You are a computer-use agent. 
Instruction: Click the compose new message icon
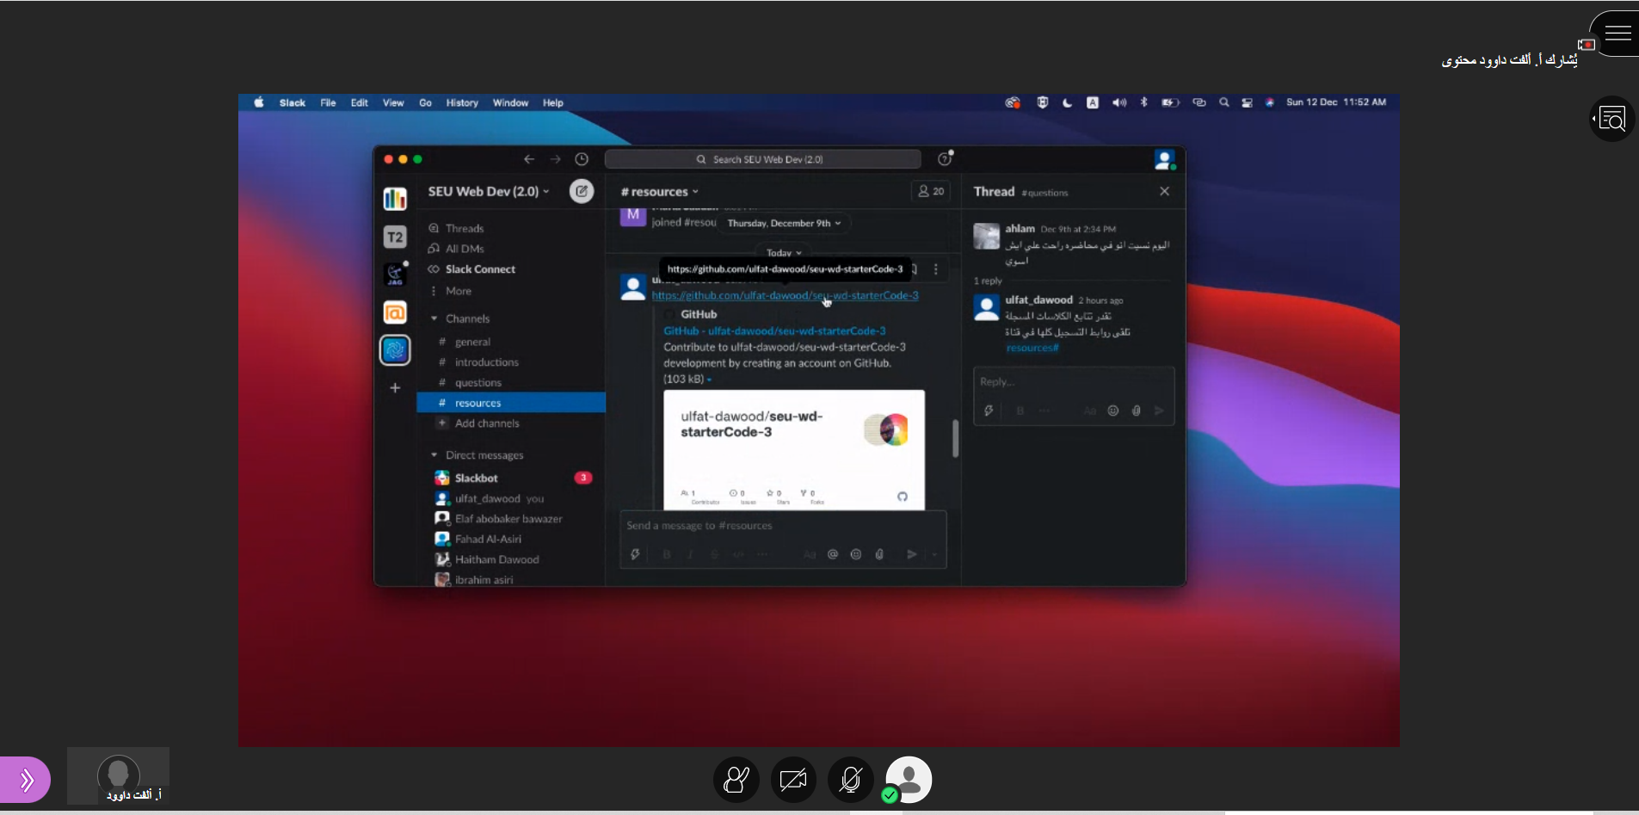[x=582, y=192]
